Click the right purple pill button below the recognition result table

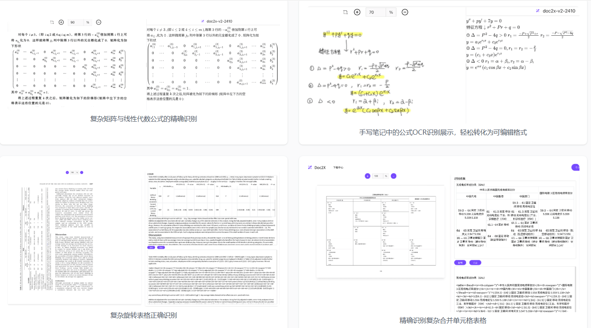tap(475, 262)
